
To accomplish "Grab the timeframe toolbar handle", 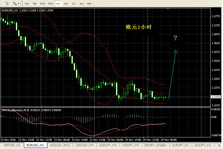I will 22,4.
